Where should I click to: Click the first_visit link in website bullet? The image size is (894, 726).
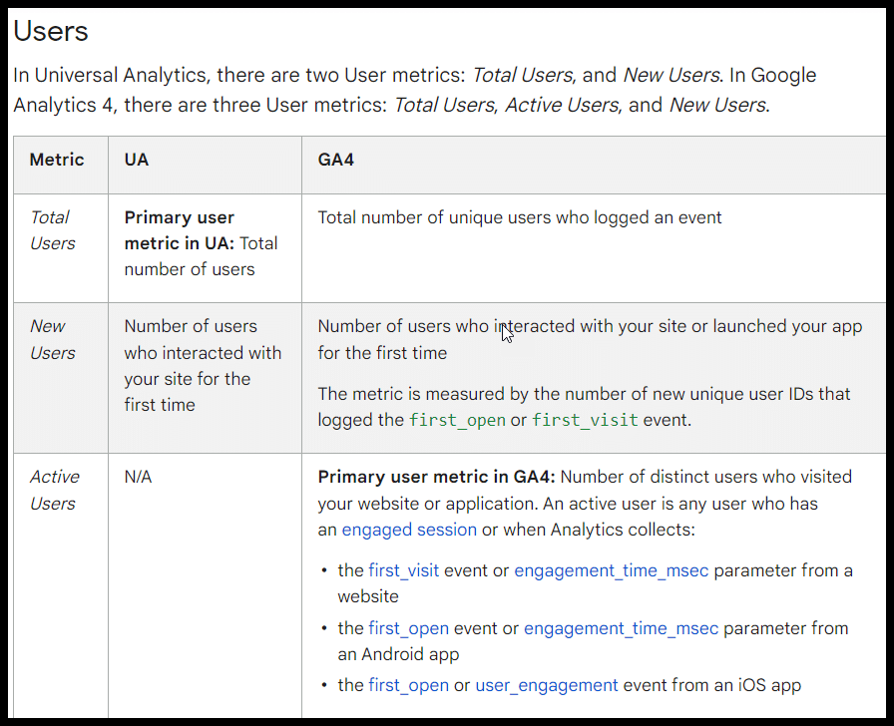405,570
